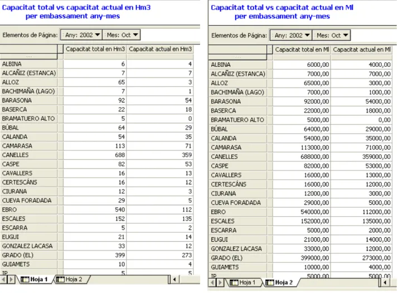This screenshot has height=293, width=398.
Task: Click Hoja 1 worksheet icon in Hm3 panel
Action: tap(25, 280)
